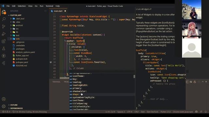Expand the lib folder
Image resolution: width=209 pixels, height=117 pixels.
point(11,32)
